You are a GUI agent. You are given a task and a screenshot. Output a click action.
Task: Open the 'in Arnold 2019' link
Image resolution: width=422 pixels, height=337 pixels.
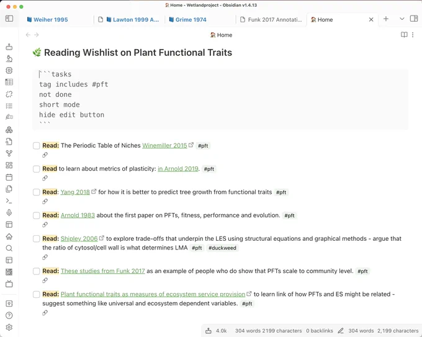click(178, 169)
